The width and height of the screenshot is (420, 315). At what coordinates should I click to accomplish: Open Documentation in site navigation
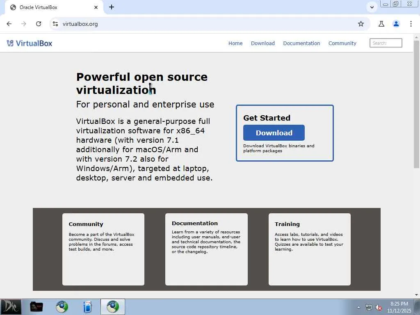point(301,43)
